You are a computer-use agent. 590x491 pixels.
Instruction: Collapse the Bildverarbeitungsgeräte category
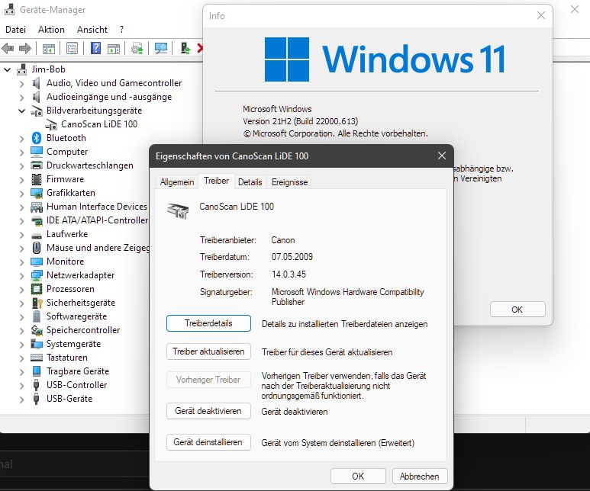point(22,111)
